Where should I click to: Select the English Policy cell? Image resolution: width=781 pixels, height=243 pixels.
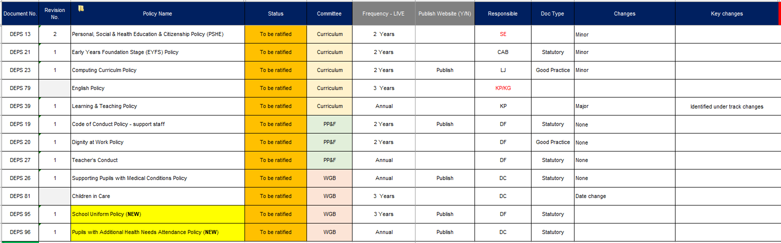157,88
